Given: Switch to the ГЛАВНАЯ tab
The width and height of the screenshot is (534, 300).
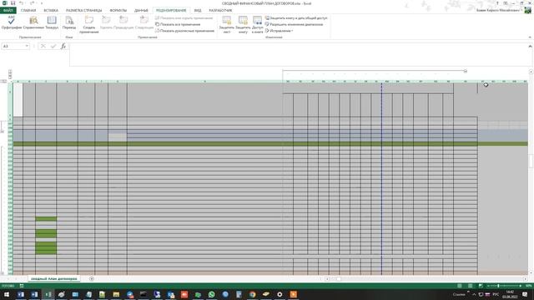Looking at the screenshot, I should point(28,11).
